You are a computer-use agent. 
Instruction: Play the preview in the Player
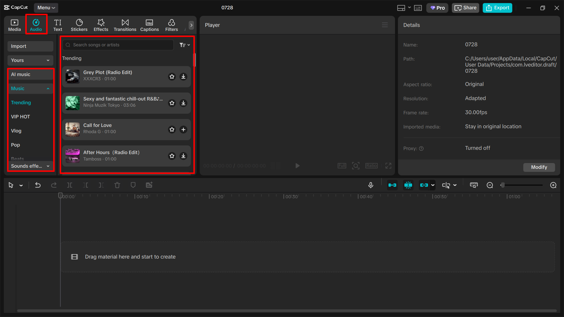[297, 166]
